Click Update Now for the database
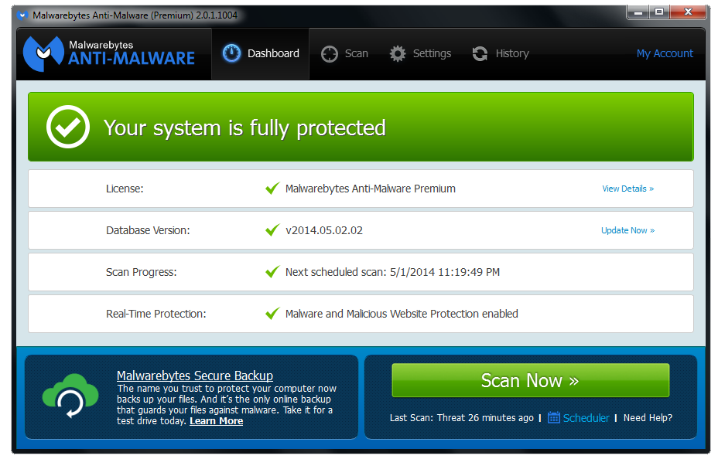This screenshot has width=718, height=459. [627, 230]
